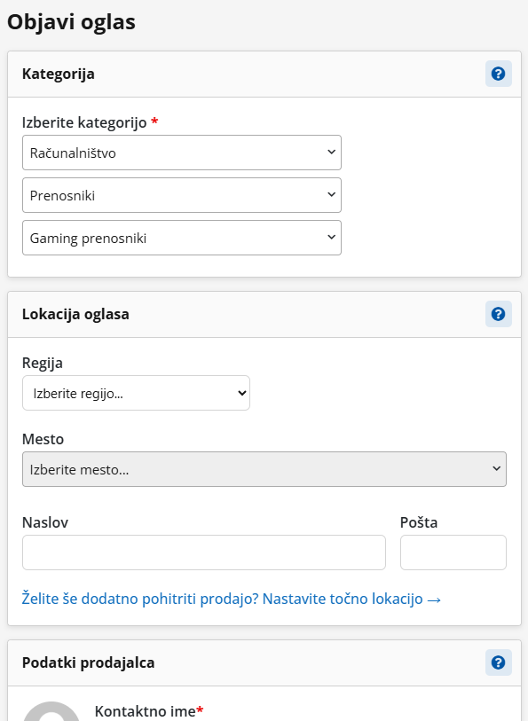This screenshot has width=528, height=721.
Task: Show help for Podatki prodajalca section
Action: point(499,662)
